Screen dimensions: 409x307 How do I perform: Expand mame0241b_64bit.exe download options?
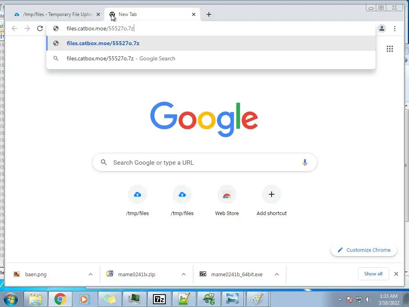[277, 274]
